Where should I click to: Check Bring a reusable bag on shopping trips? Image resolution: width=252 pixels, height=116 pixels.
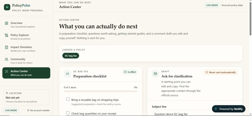click(x=68, y=99)
